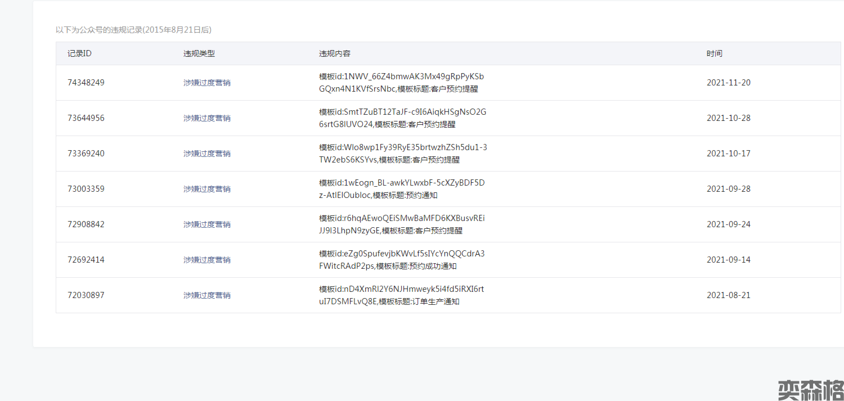Click 涉嫌过度营销 in the 72030897 row
Image resolution: width=844 pixels, height=401 pixels.
(x=206, y=295)
